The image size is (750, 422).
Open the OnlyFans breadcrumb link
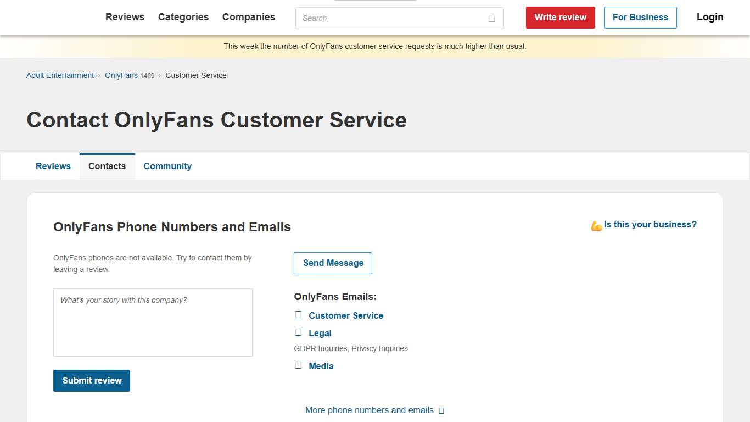[121, 75]
